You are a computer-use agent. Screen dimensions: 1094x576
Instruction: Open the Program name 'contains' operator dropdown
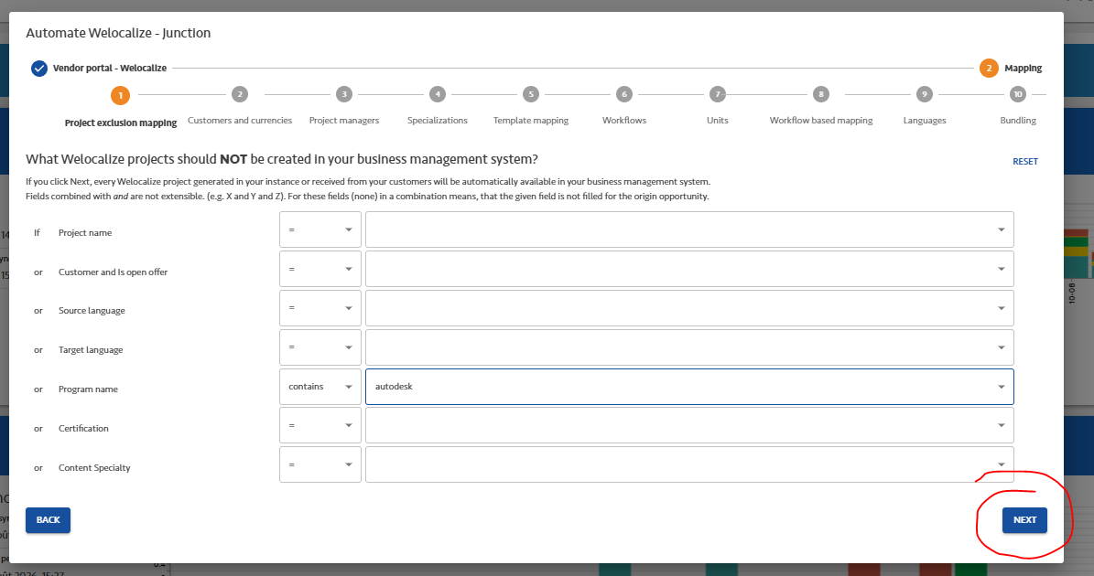click(x=320, y=387)
